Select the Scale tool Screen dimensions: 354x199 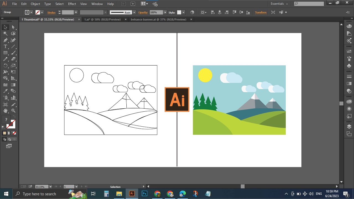point(13,66)
